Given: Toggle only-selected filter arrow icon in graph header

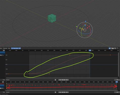Looking at the screenshot, I should click(110, 48).
